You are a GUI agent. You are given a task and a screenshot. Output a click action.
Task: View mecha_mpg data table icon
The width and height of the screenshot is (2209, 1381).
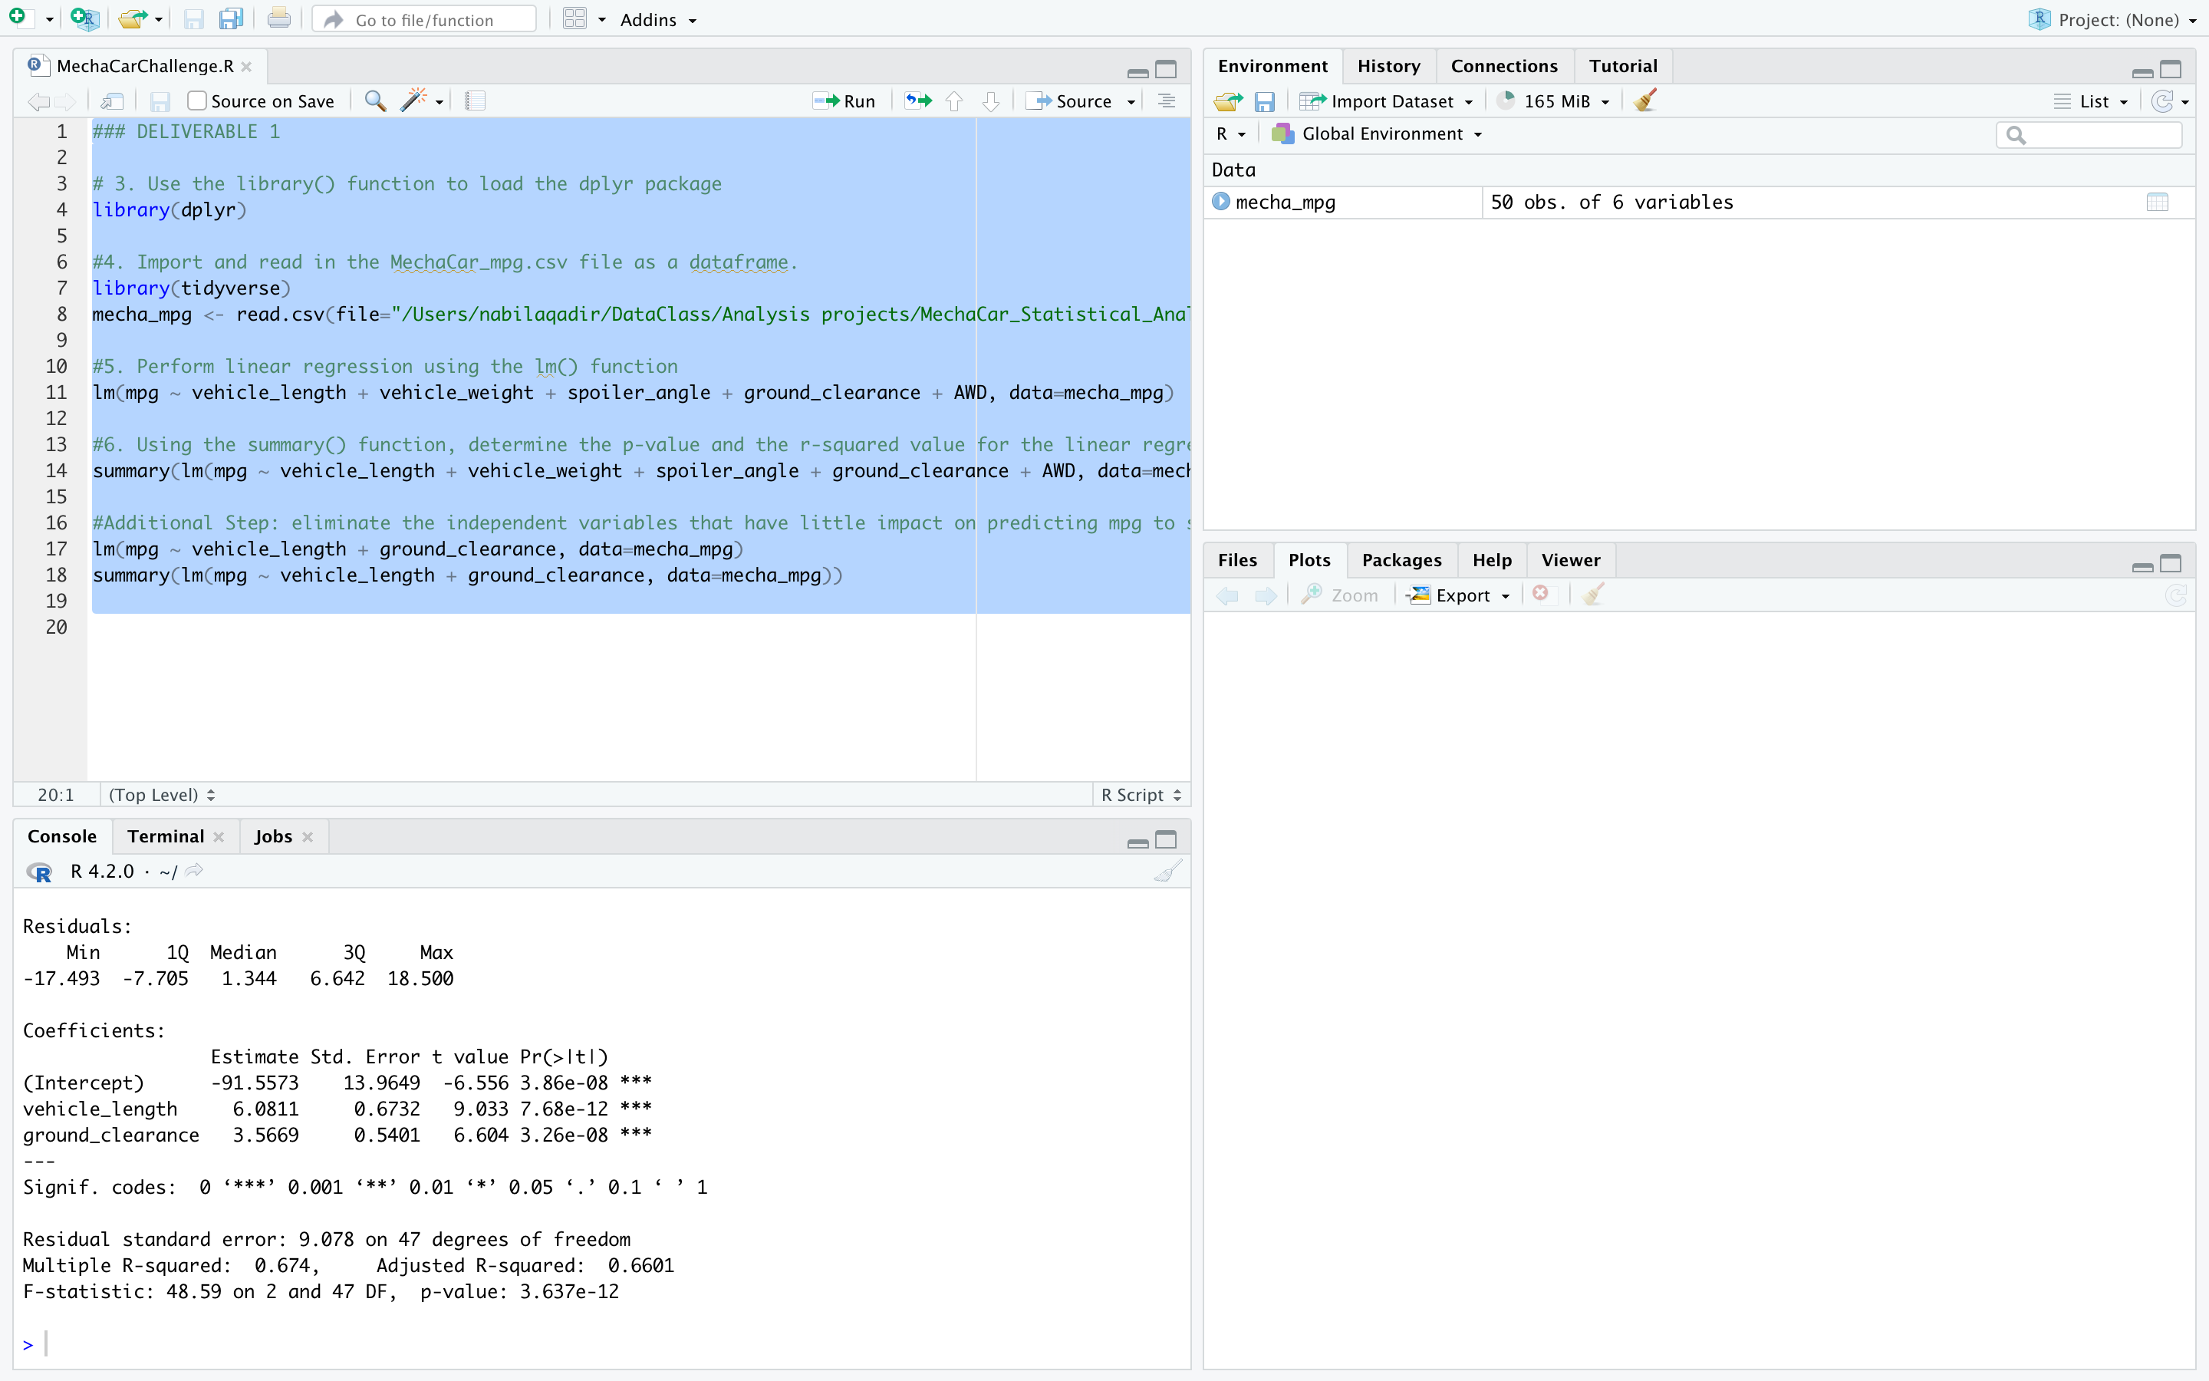point(2157,202)
